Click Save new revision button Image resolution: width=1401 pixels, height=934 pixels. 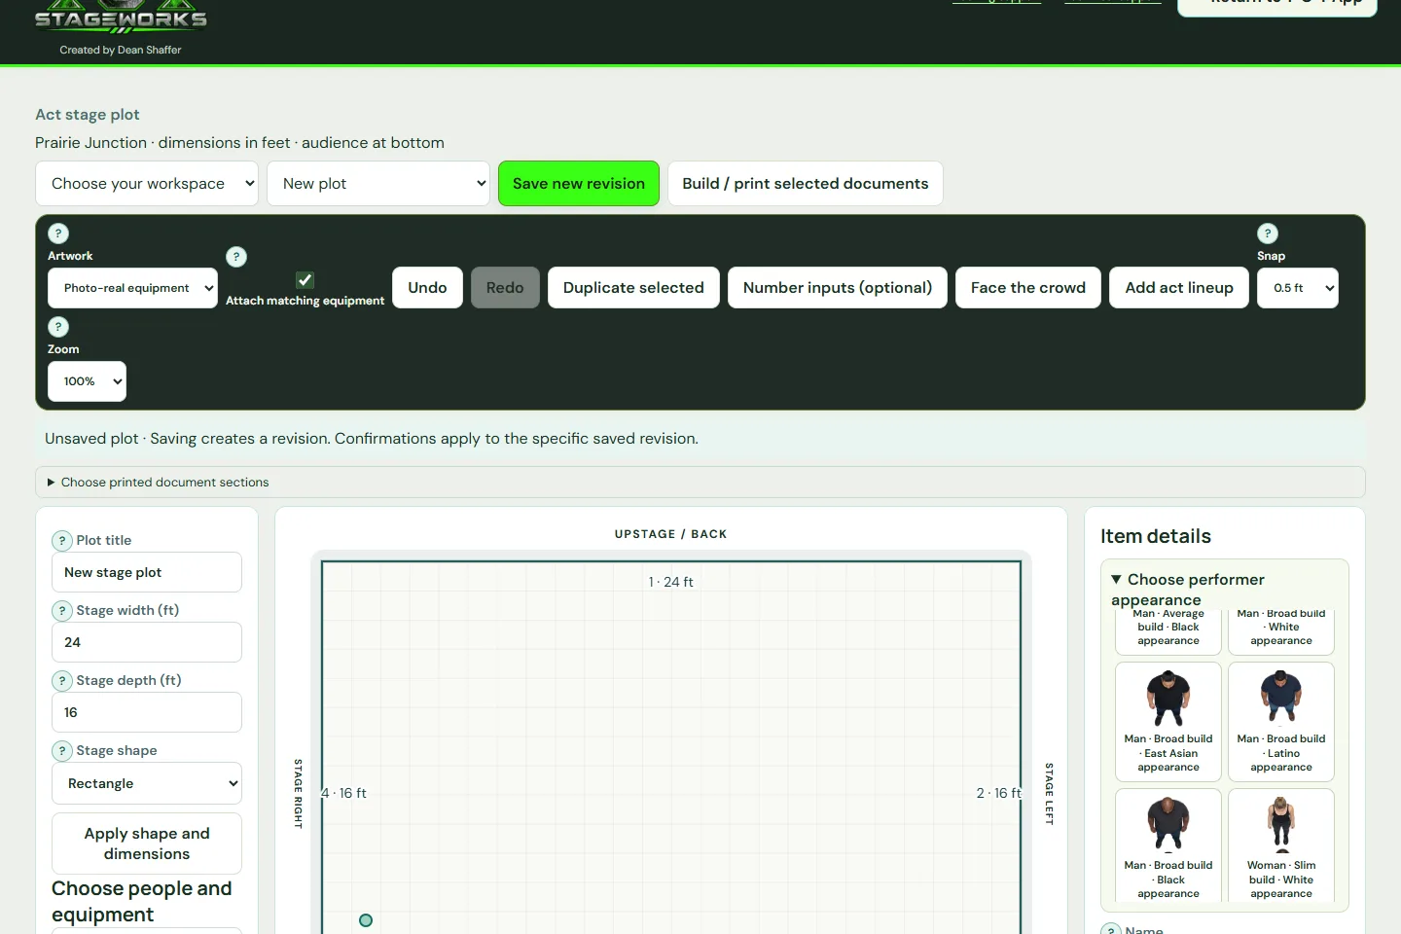point(579,184)
